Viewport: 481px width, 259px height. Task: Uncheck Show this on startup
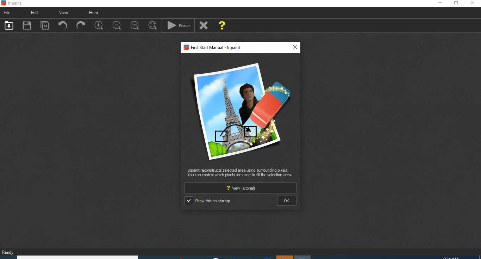189,201
